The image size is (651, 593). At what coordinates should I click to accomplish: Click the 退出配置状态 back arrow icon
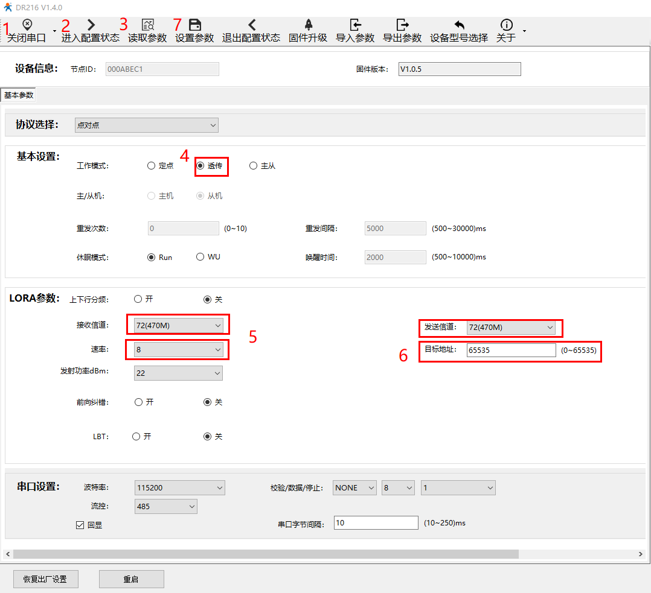251,25
